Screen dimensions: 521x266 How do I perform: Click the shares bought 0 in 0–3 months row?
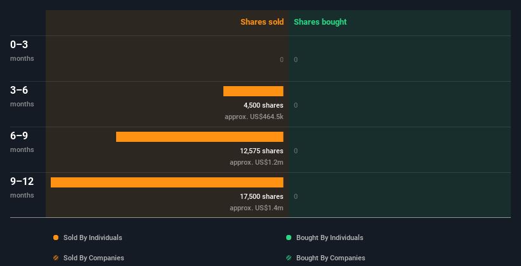pos(296,60)
